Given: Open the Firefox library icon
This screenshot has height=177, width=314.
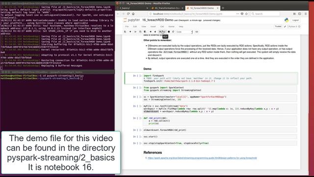Looking at the screenshot, I should (294, 14).
